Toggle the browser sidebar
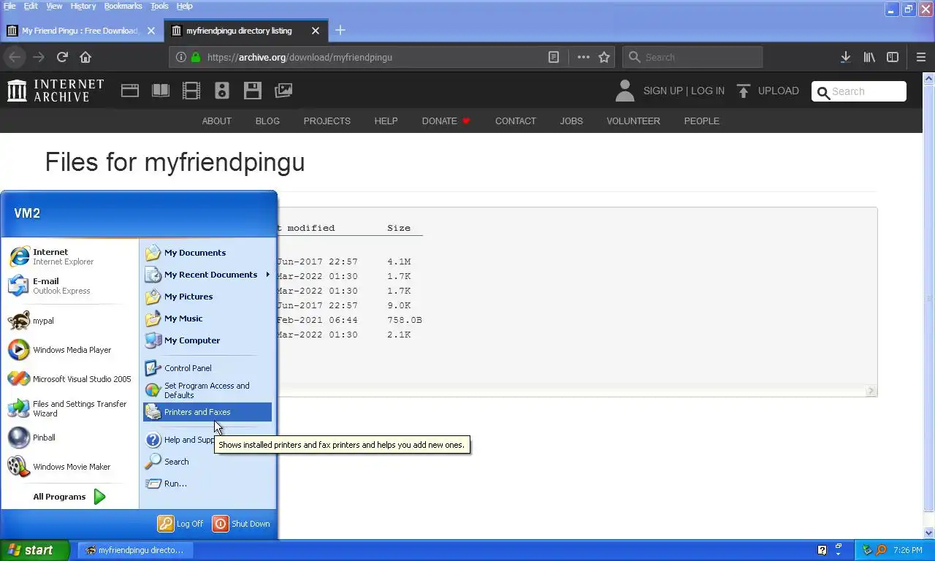 [x=893, y=57]
